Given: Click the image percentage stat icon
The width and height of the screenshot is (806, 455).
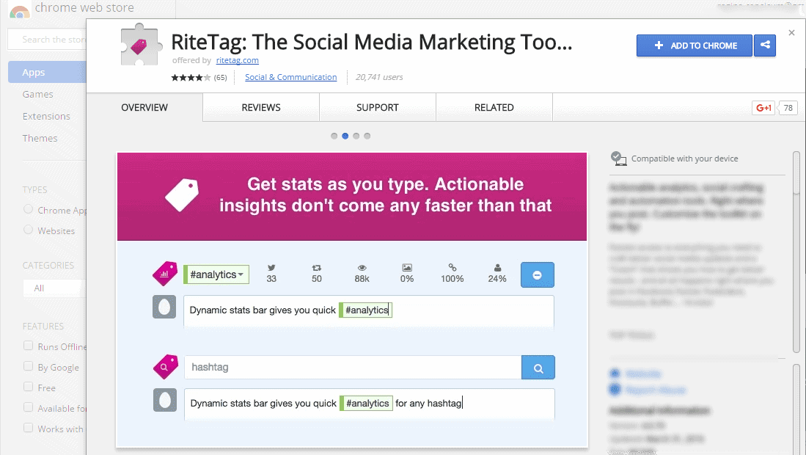Looking at the screenshot, I should click(x=407, y=268).
